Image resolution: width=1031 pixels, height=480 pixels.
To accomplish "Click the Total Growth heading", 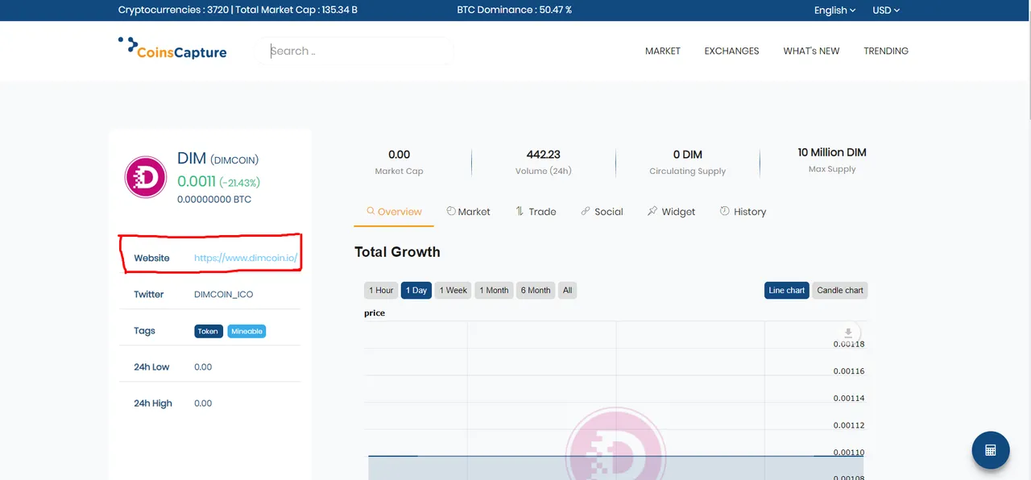I will click(x=397, y=252).
